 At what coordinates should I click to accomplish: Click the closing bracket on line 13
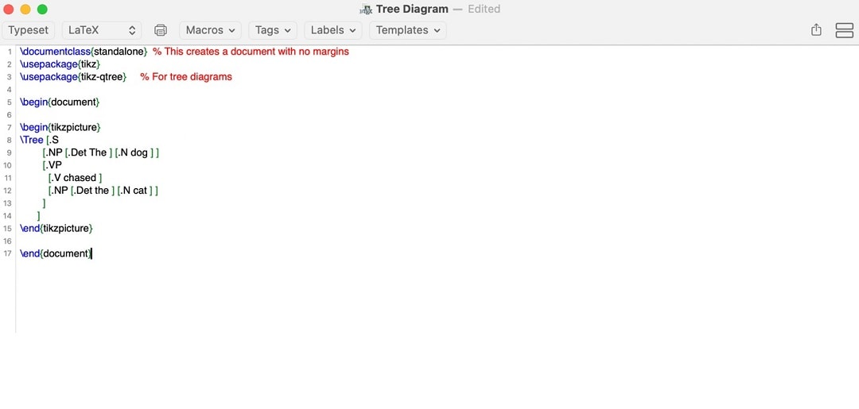(x=44, y=203)
